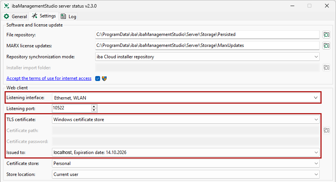Image resolution: width=336 pixels, height=182 pixels.
Task: Click the gear icon on General tab
Action: (x=6, y=17)
